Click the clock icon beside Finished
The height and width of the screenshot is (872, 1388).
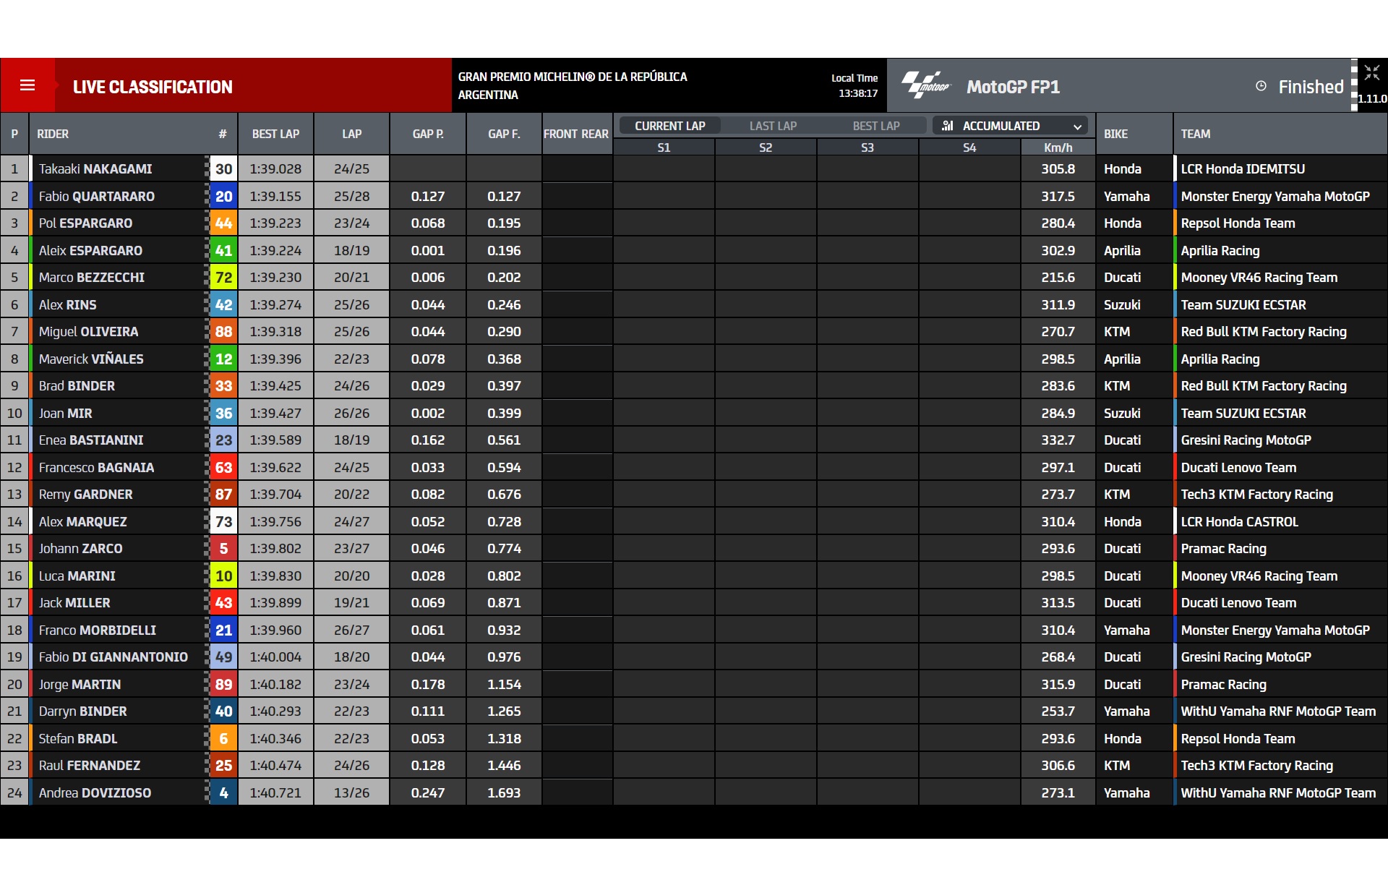coord(1261,86)
